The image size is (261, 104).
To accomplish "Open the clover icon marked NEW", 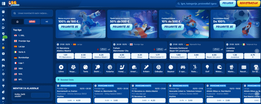I will point(3,40).
